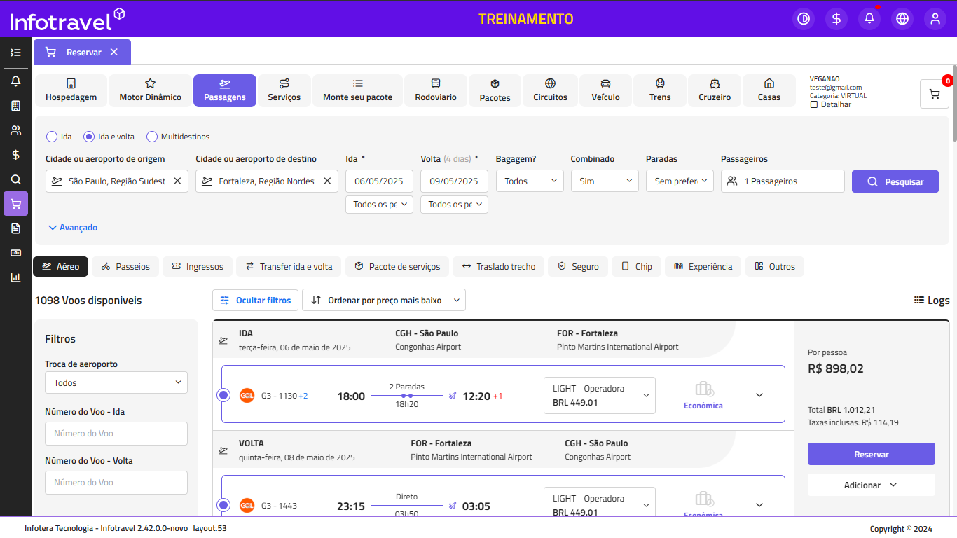Click the Número do Voo - Ida field
957x538 pixels.
(116, 434)
